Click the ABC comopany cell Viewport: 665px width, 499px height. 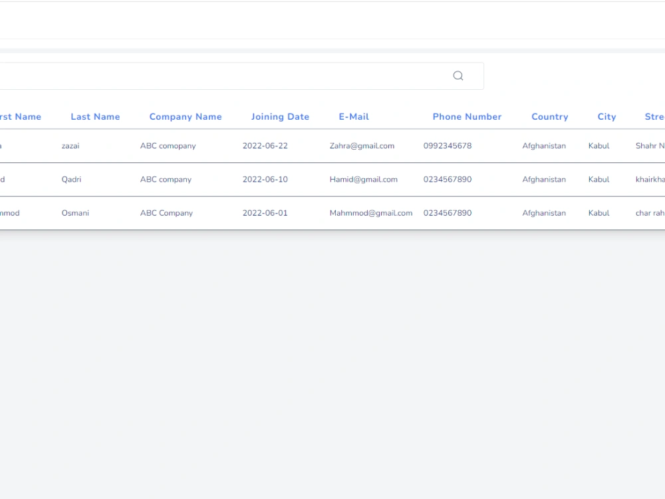[168, 146]
